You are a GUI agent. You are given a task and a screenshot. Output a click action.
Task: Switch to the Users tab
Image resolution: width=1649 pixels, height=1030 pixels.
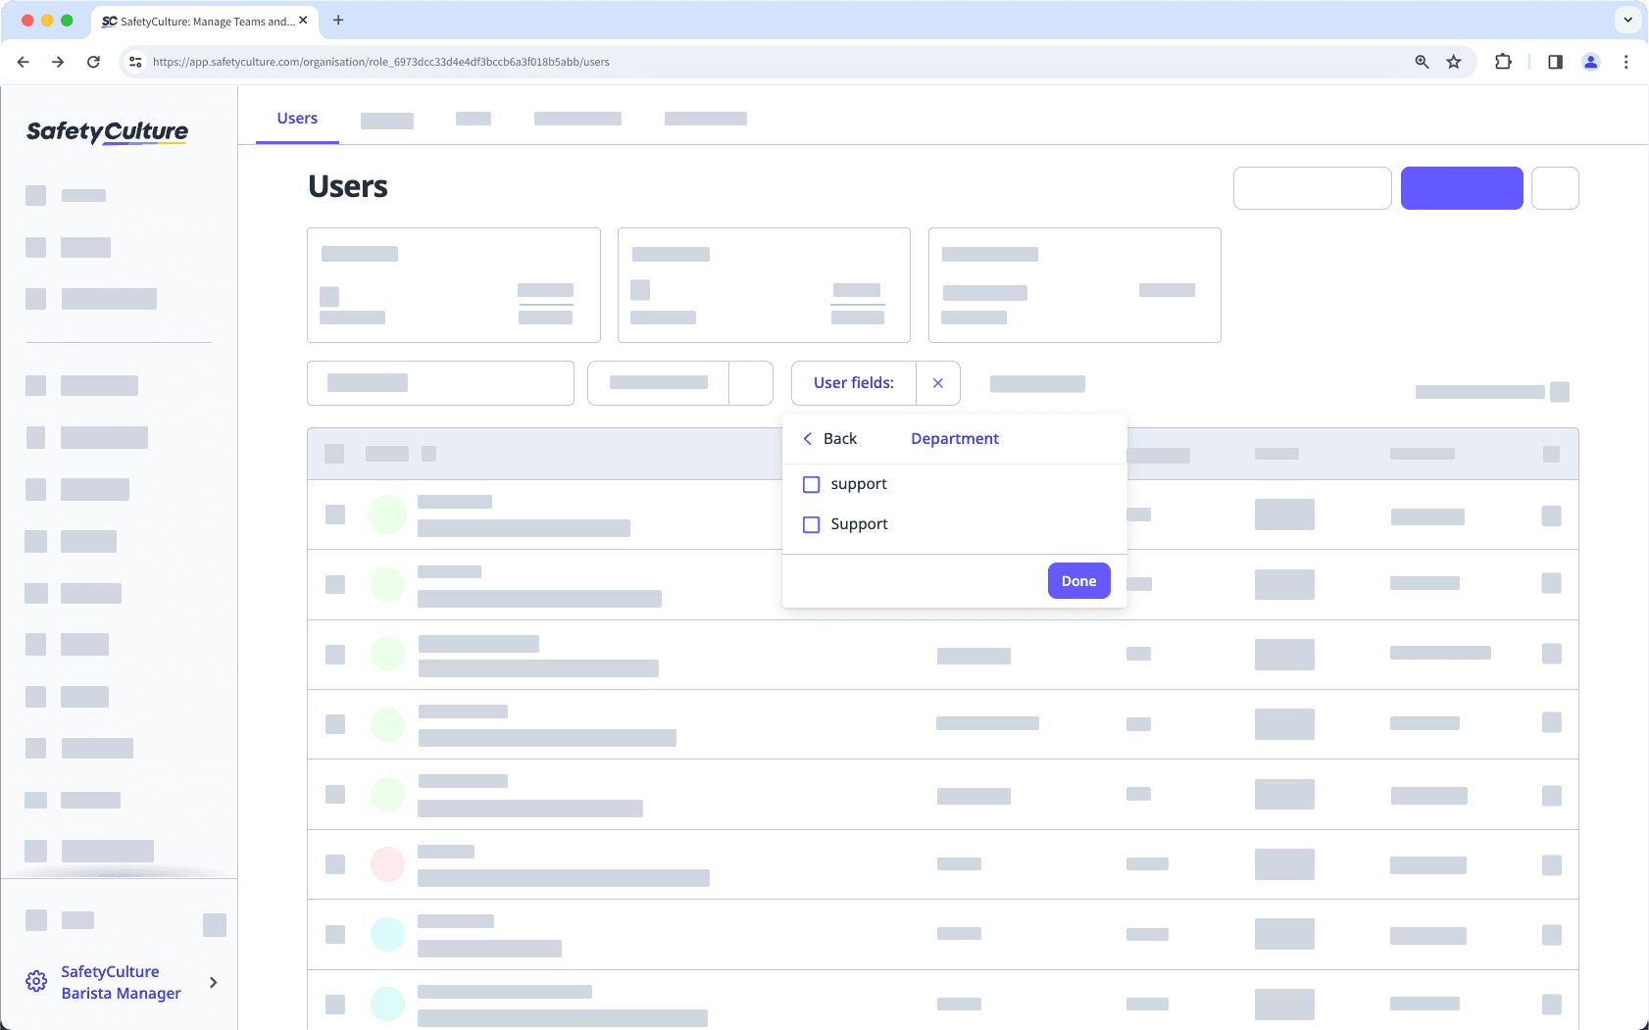click(x=297, y=118)
